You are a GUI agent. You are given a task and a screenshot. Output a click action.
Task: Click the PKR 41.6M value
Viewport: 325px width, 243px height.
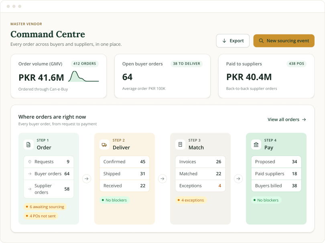coord(41,78)
